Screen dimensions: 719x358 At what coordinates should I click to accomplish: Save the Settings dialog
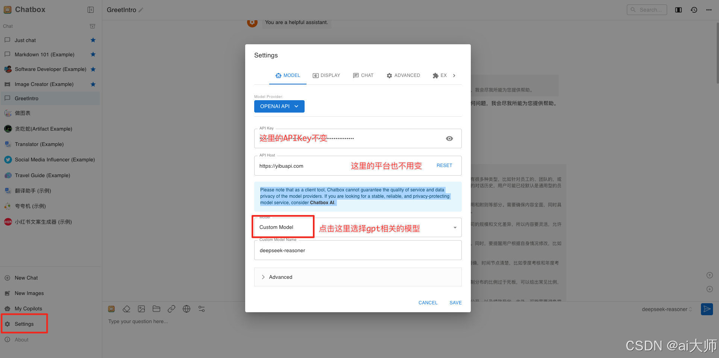tap(455, 303)
